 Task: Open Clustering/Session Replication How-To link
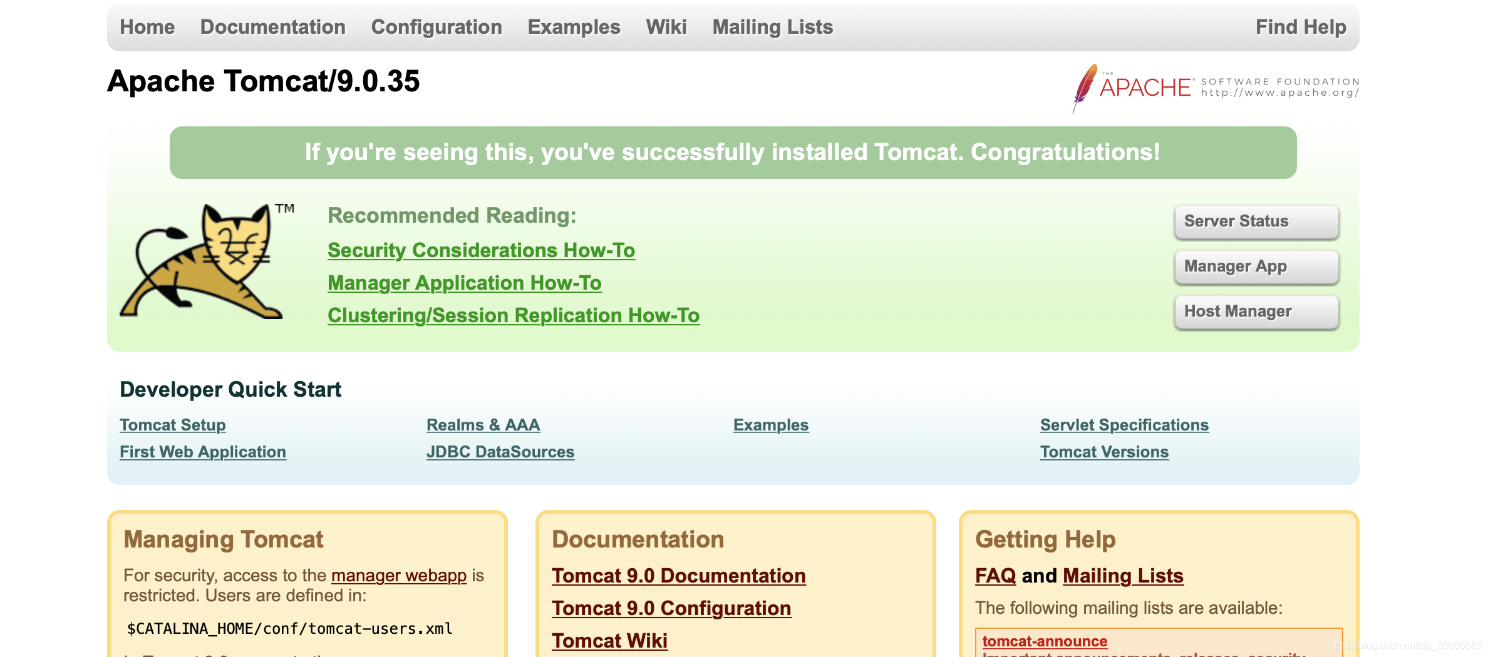click(514, 315)
